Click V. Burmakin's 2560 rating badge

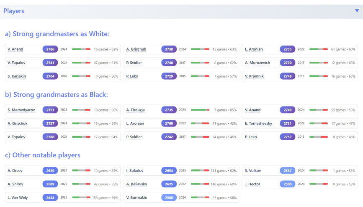169,197
